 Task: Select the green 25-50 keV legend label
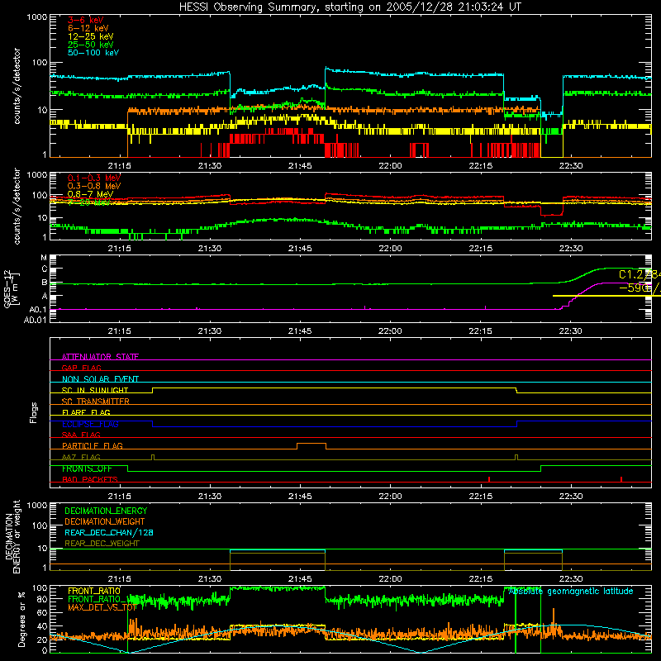91,45
